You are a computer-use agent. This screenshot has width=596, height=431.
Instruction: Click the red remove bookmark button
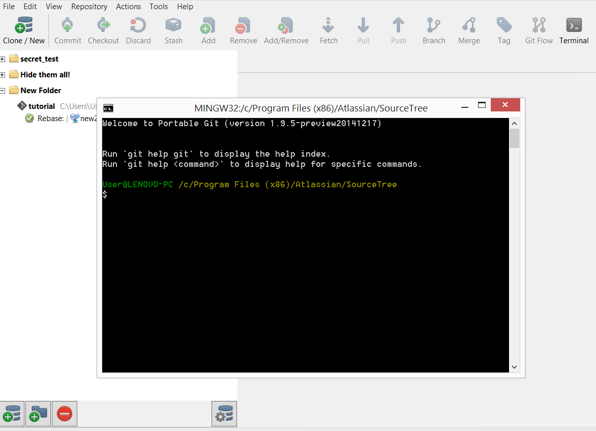coord(65,414)
